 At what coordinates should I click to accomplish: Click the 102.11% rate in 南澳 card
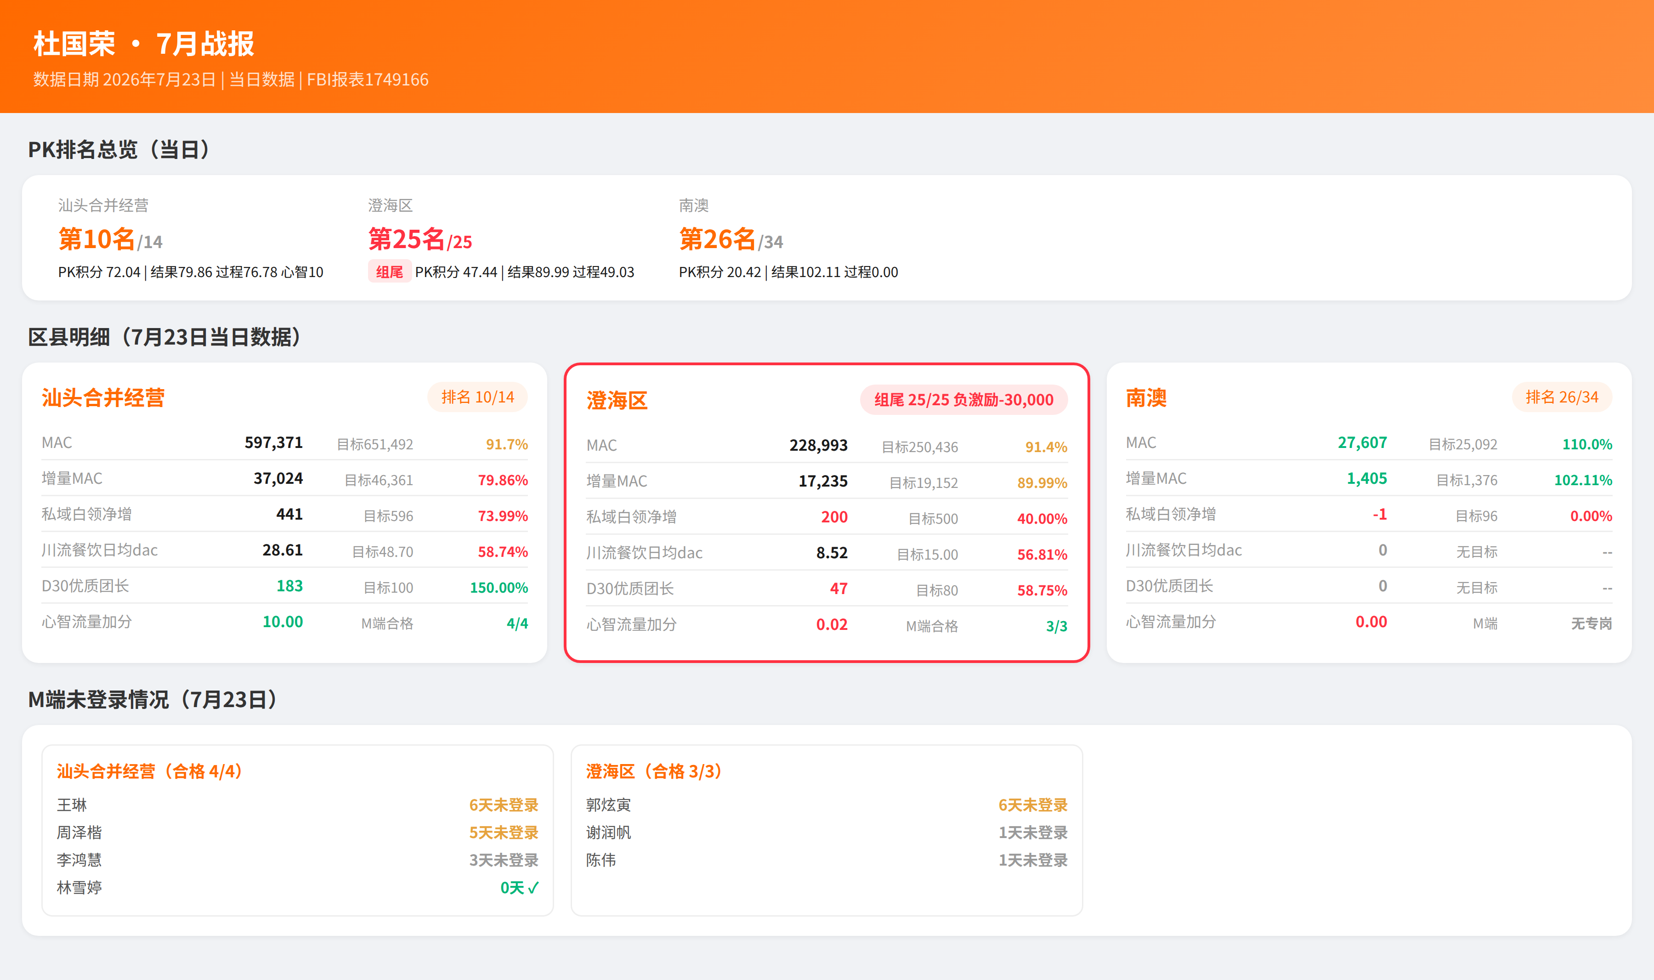coord(1583,480)
